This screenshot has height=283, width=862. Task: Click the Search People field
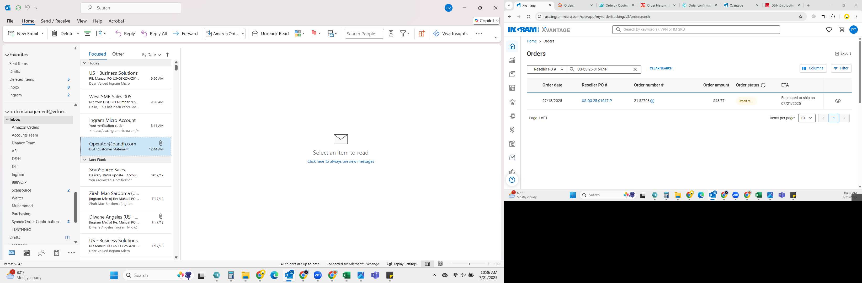coord(364,34)
